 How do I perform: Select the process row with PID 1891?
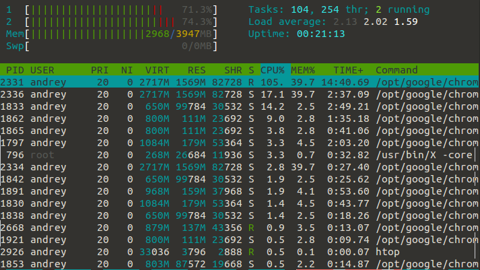pos(240,191)
